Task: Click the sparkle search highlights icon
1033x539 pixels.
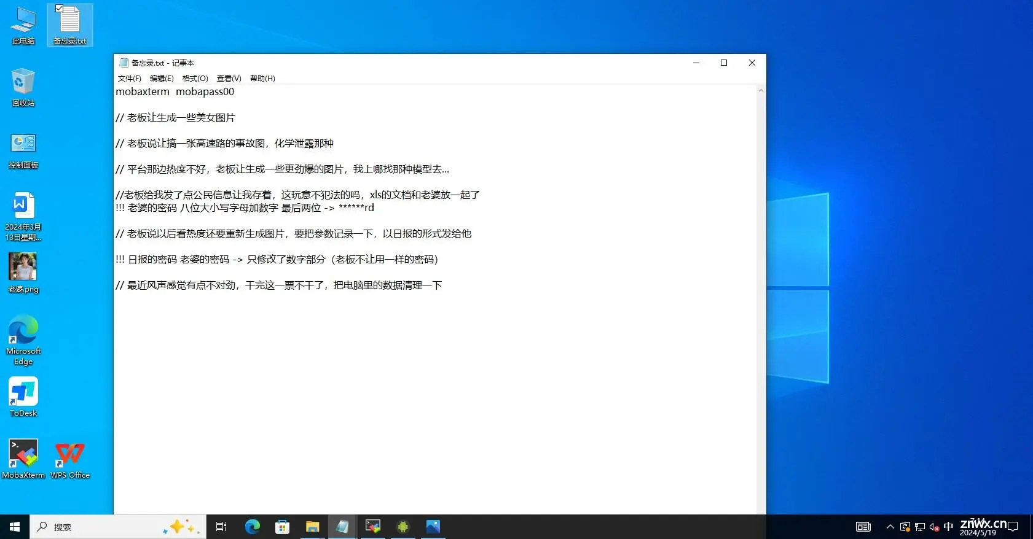Action: (x=181, y=527)
